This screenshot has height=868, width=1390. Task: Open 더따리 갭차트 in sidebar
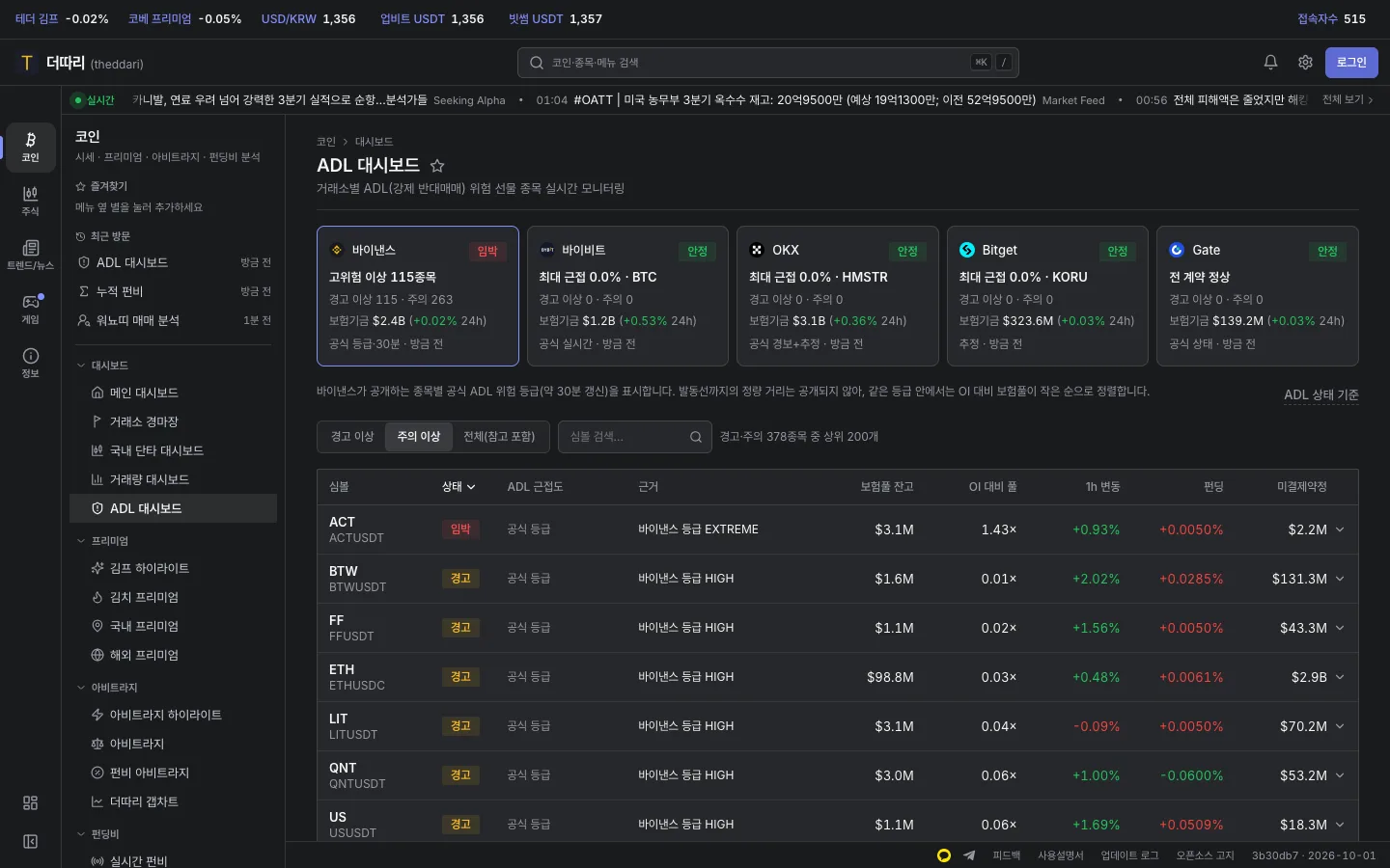pyautogui.click(x=174, y=801)
